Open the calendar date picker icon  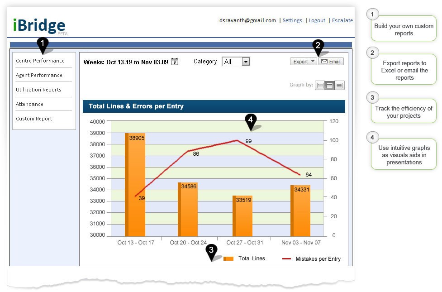click(x=175, y=62)
